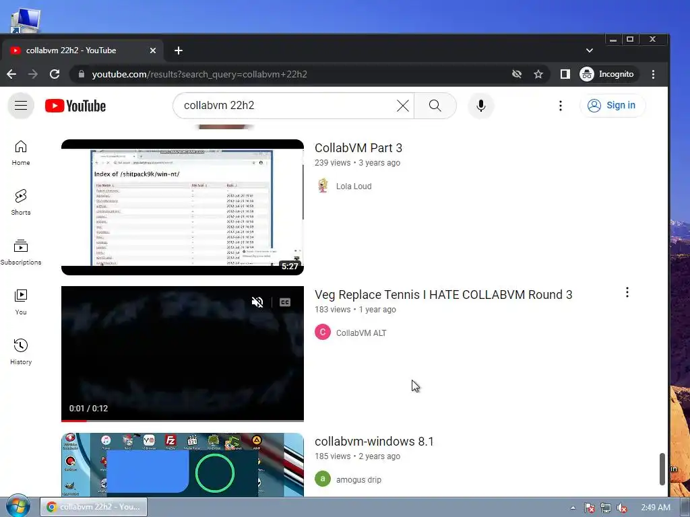View site information padlock icon
690x517 pixels.
point(82,74)
